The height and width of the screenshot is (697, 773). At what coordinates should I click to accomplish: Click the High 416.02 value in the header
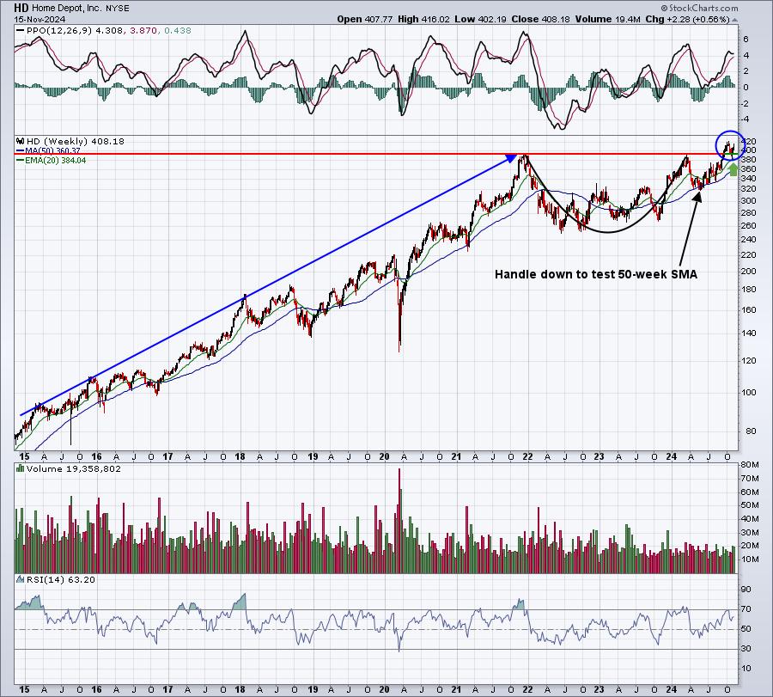pos(423,19)
